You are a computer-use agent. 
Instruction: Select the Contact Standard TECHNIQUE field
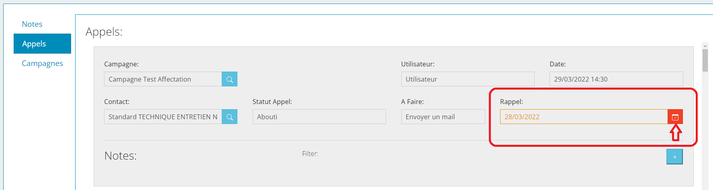pyautogui.click(x=163, y=117)
